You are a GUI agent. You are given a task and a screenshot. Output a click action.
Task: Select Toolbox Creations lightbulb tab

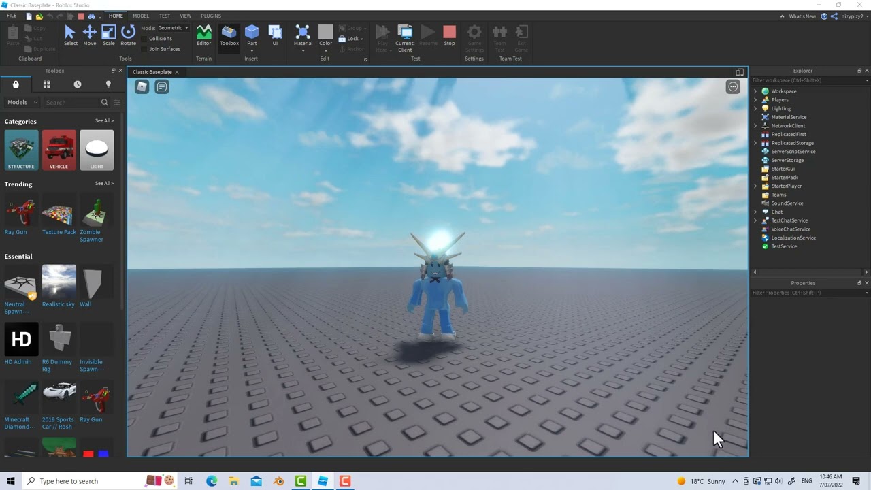(x=108, y=84)
